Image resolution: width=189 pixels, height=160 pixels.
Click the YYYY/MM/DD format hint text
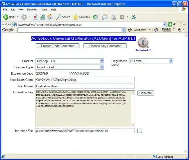[x=79, y=74]
